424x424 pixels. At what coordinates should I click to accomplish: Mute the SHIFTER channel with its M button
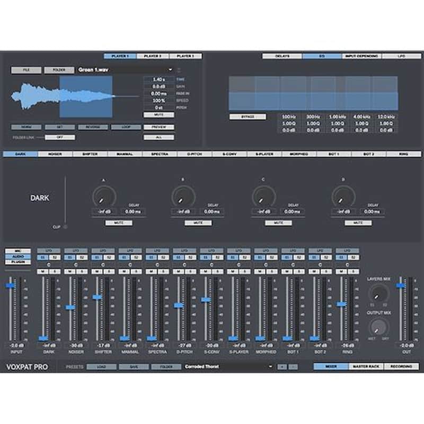pyautogui.click(x=98, y=271)
